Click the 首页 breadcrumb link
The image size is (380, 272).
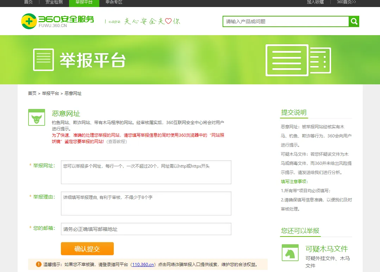tap(32, 93)
